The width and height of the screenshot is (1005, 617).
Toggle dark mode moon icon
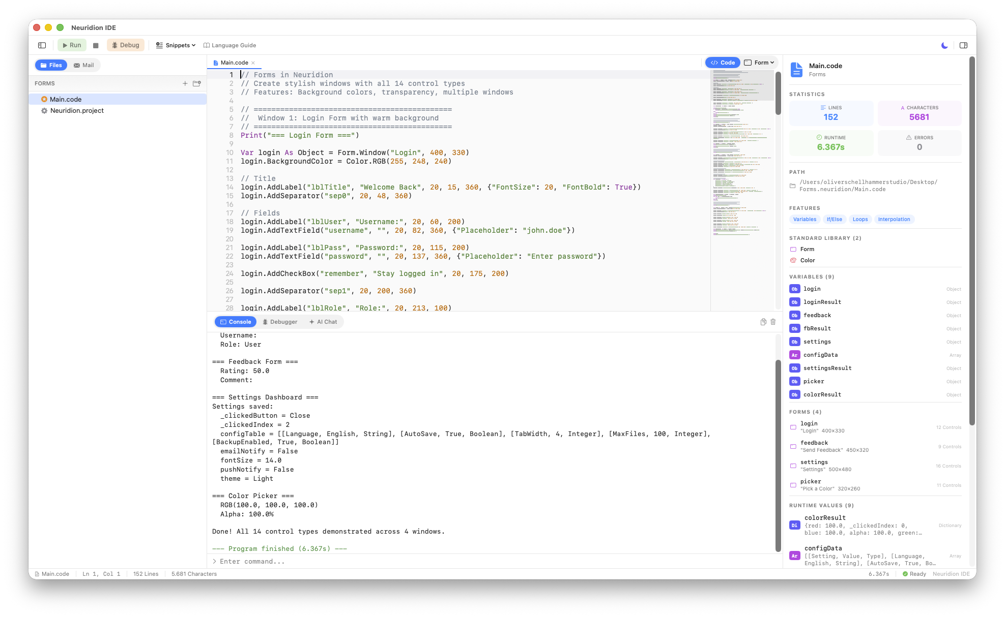944,45
